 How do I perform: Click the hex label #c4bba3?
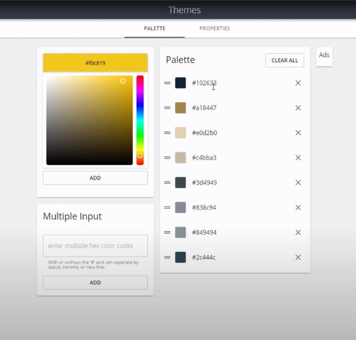tap(204, 158)
